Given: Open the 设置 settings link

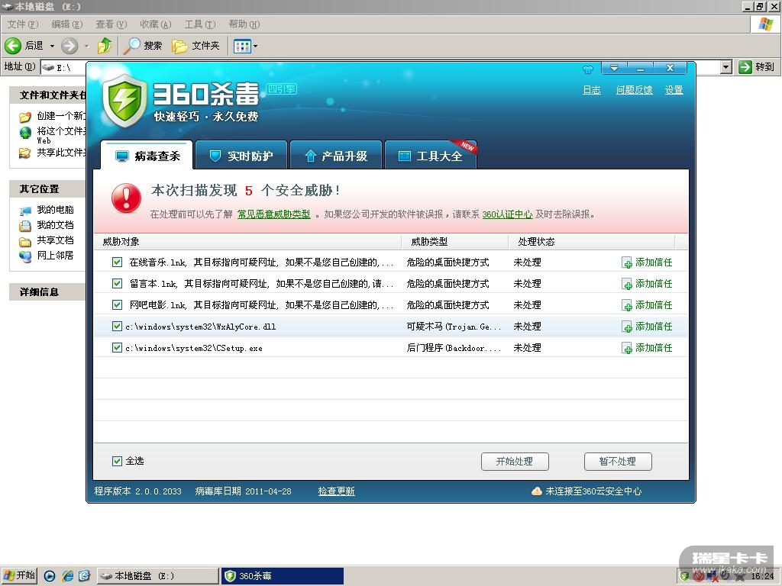Looking at the screenshot, I should point(674,90).
